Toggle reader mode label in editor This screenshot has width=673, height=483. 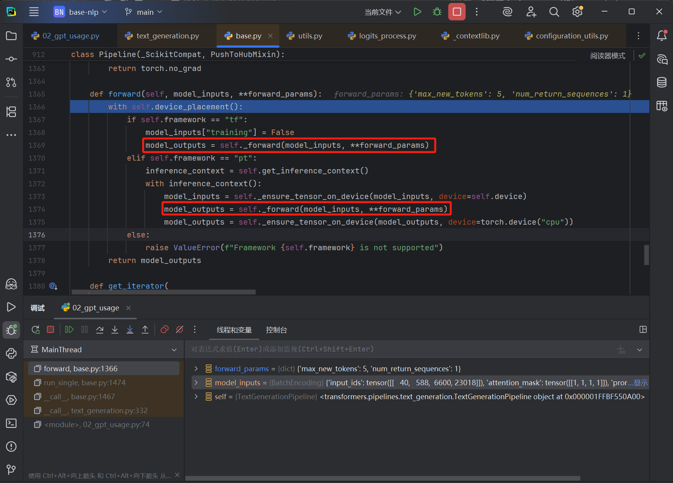[607, 56]
